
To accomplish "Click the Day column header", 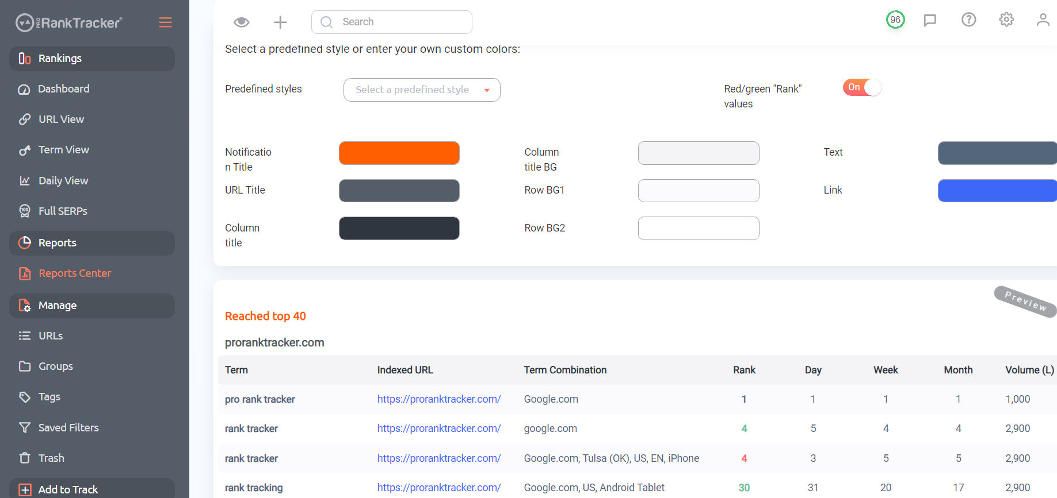I will click(813, 370).
